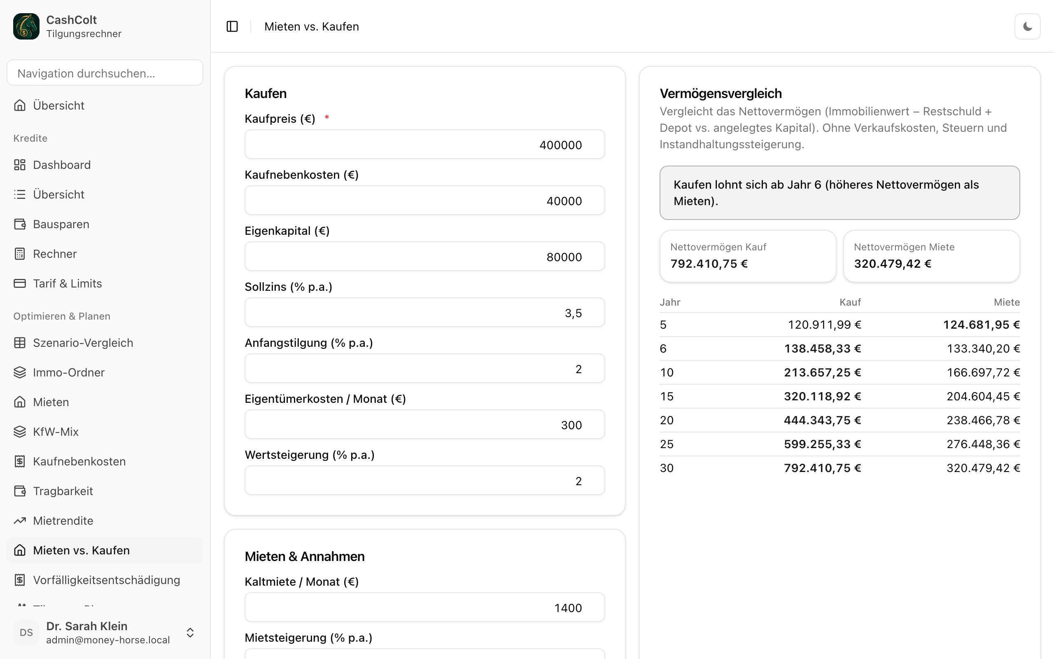Open top Übersicht home entry

click(105, 105)
